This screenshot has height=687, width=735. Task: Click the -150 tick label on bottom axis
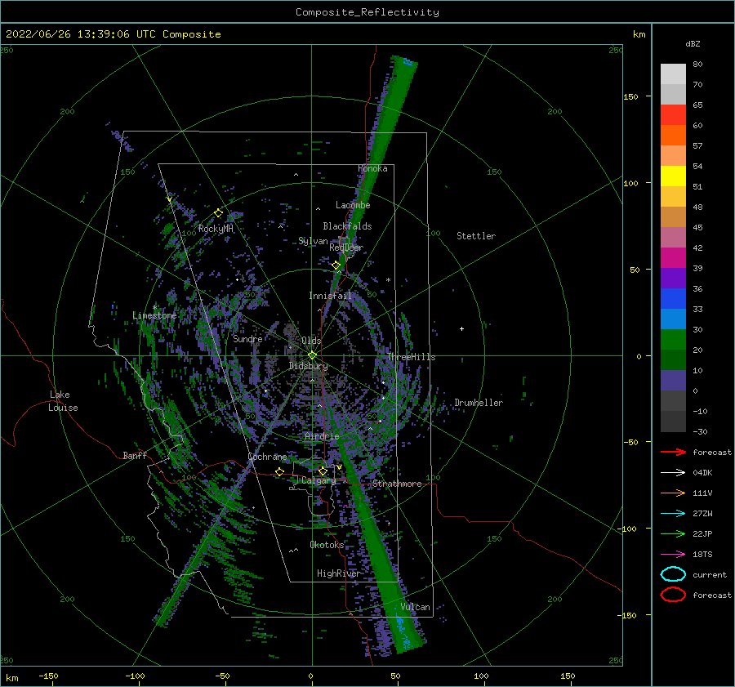(x=48, y=676)
